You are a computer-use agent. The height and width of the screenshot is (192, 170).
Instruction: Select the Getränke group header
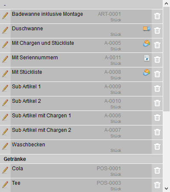coord(81,159)
